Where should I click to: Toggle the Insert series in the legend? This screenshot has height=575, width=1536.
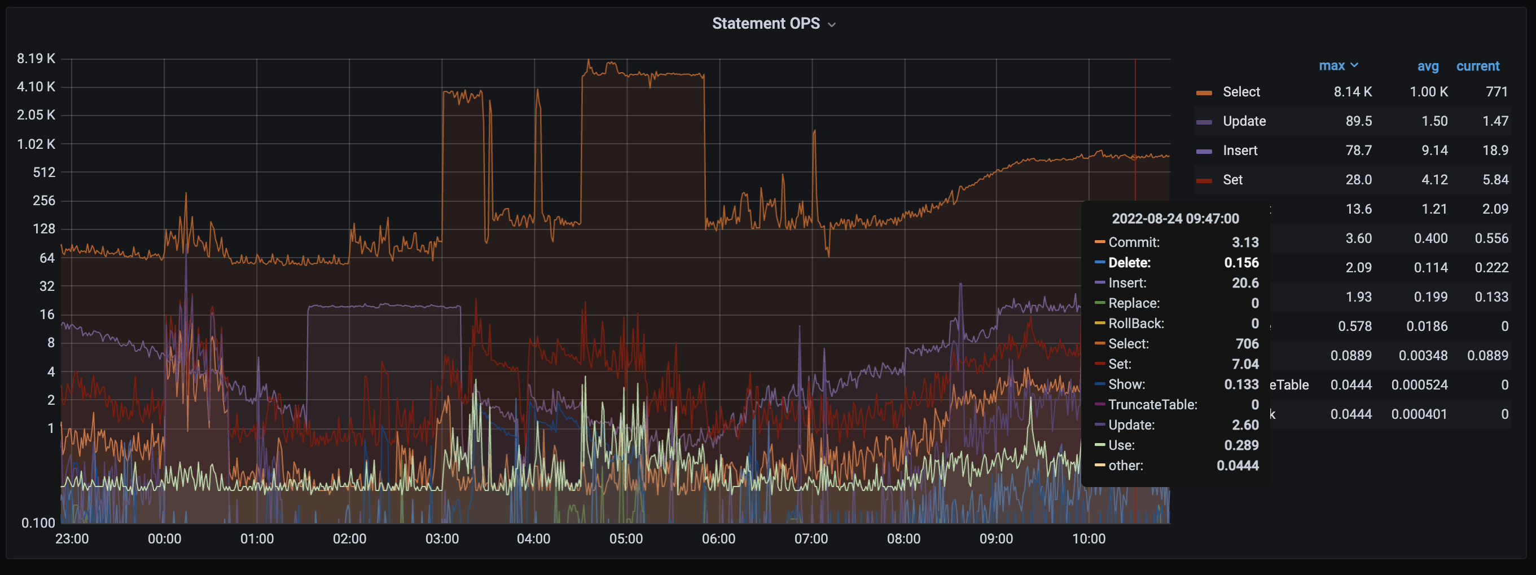pyautogui.click(x=1240, y=150)
